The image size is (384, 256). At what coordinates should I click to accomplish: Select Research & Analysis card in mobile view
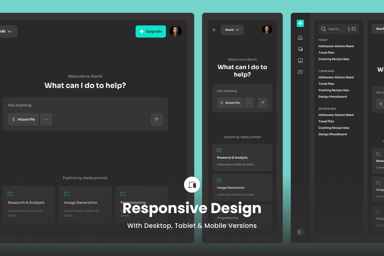(x=242, y=157)
